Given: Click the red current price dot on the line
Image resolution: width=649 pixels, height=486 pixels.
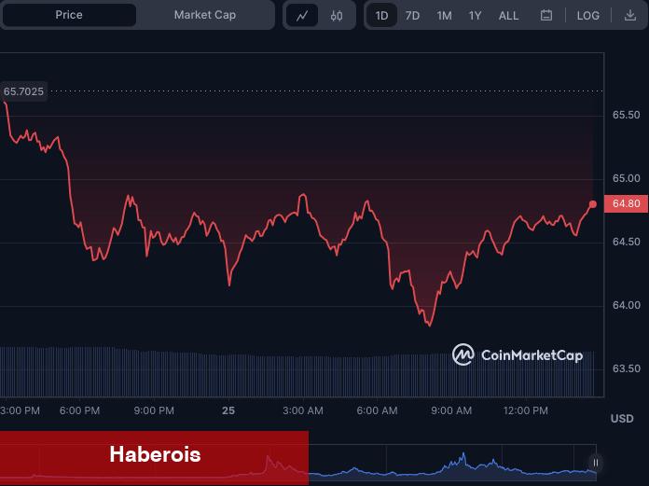Looking at the screenshot, I should [593, 204].
